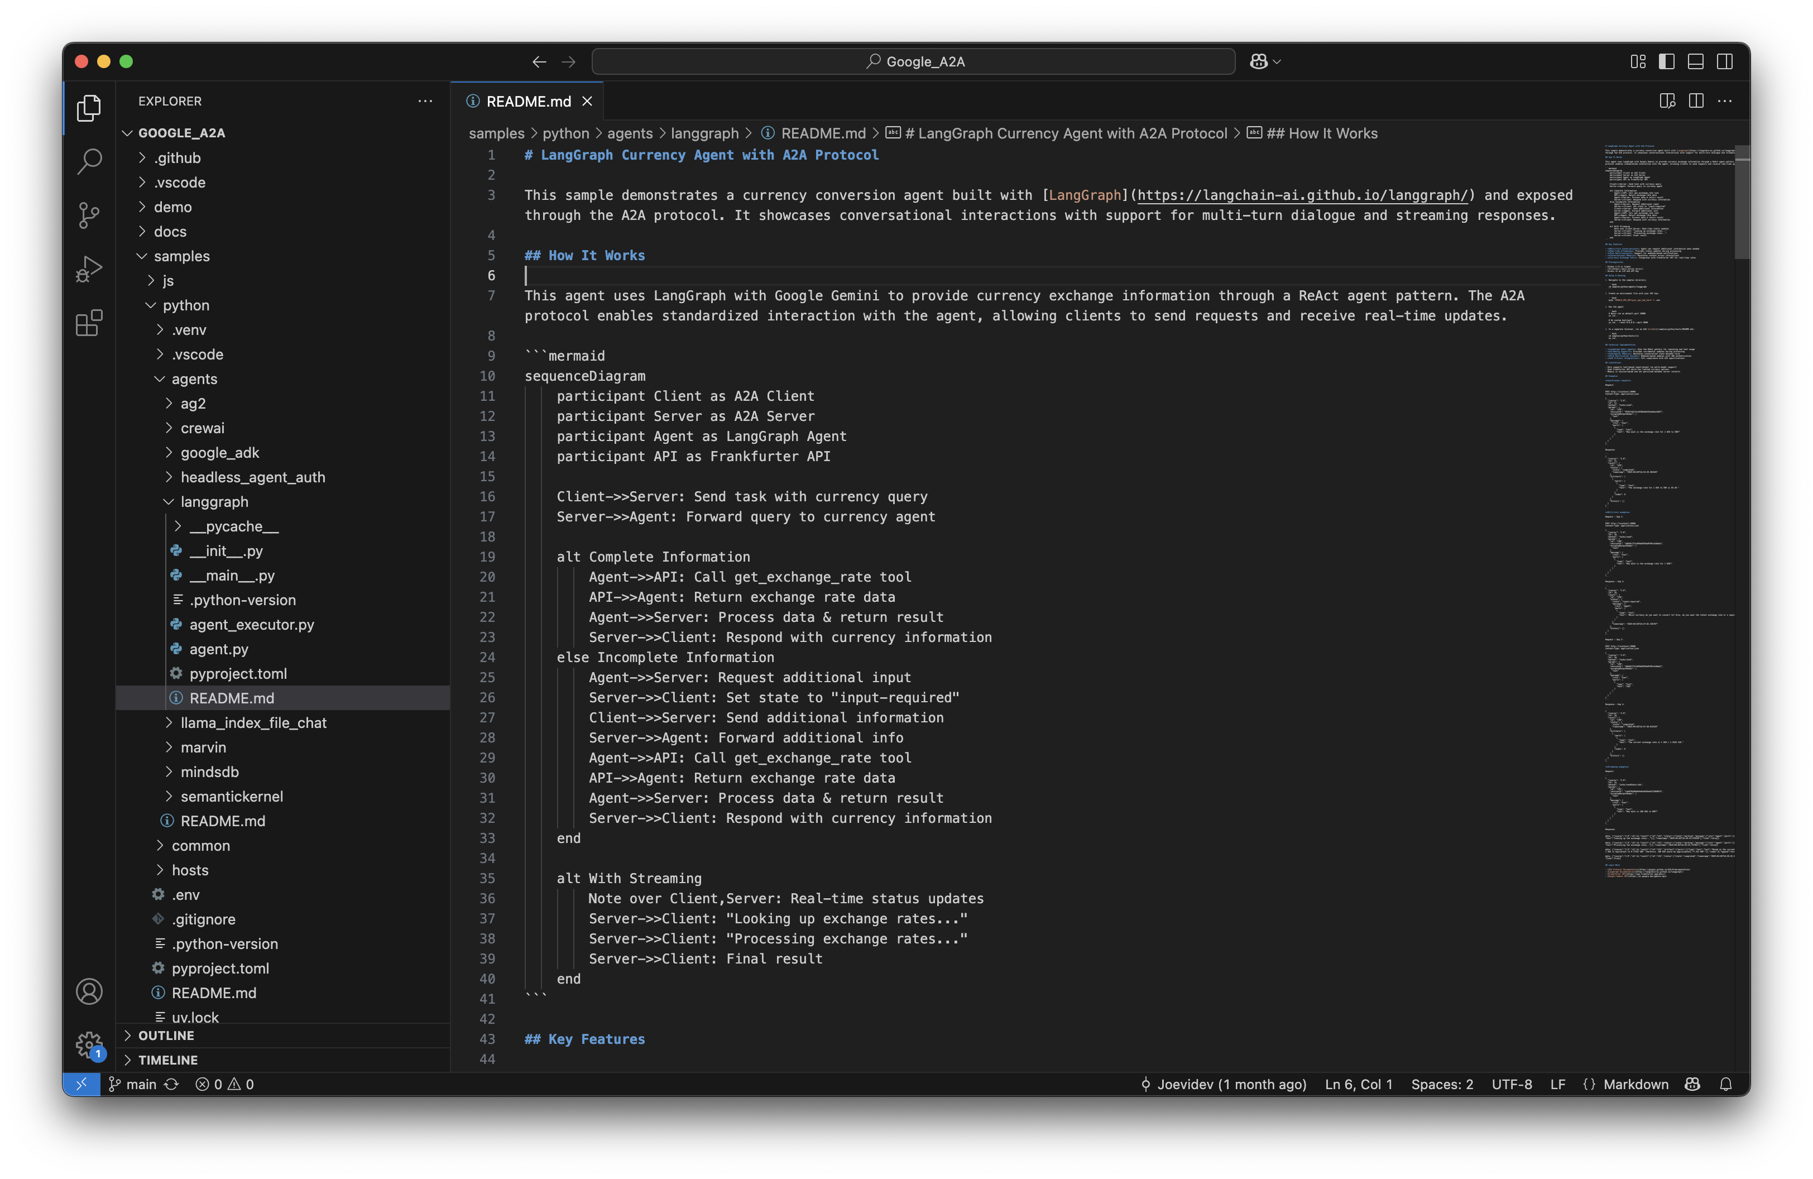
Task: Open the Extensions view
Action: point(89,323)
